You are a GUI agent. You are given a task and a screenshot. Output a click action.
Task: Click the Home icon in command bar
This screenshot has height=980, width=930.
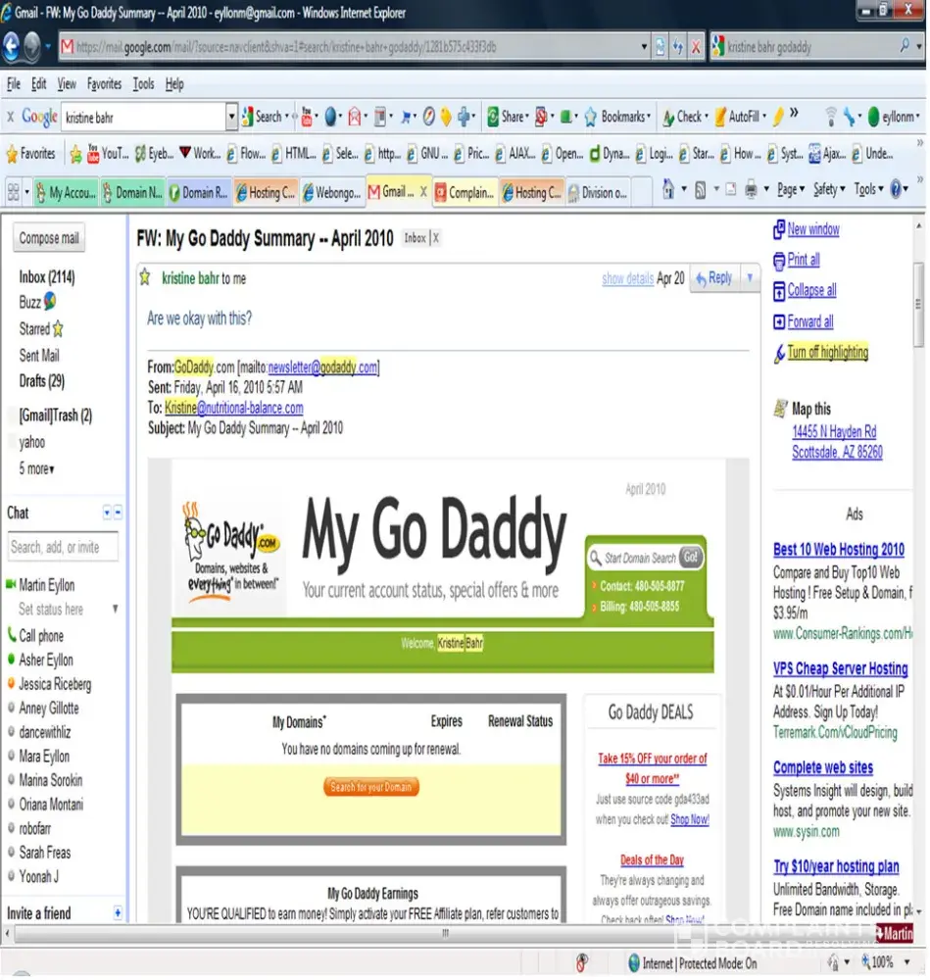pyautogui.click(x=668, y=188)
